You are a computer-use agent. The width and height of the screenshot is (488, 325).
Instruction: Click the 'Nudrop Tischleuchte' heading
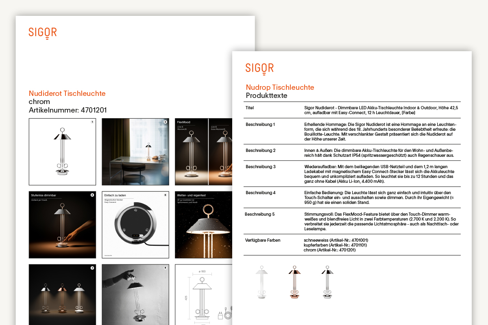[280, 87]
